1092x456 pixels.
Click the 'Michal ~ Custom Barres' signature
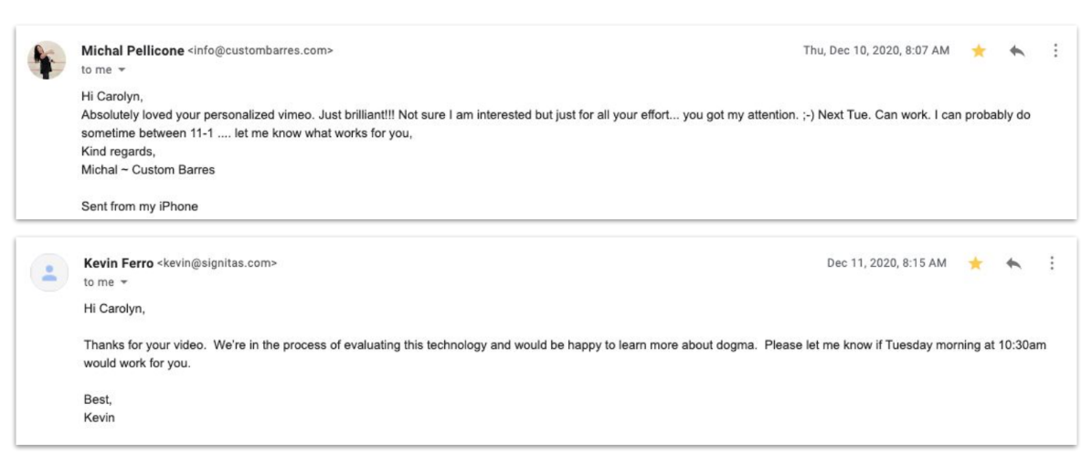(x=148, y=170)
